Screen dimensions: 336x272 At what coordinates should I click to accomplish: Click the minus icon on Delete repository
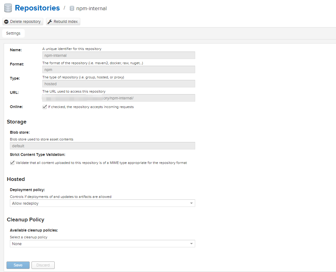pos(6,22)
